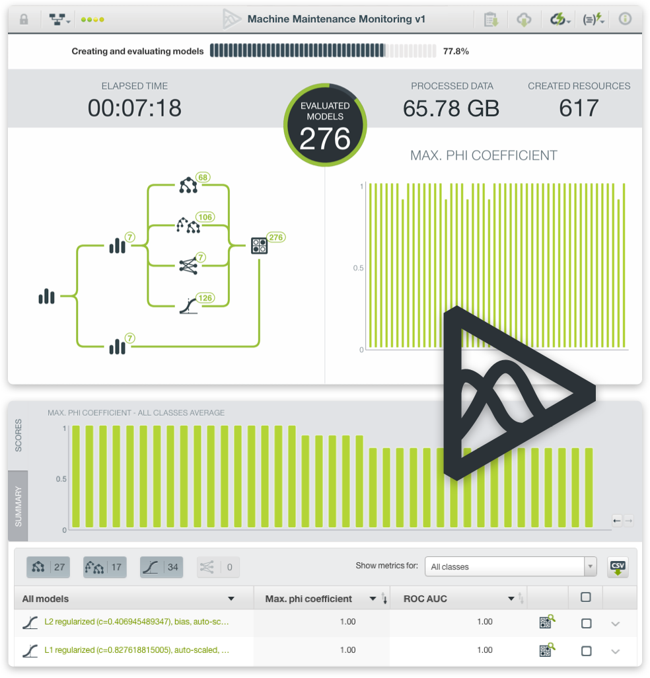650x678 pixels.
Task: Open the All models column dropdown
Action: pyautogui.click(x=231, y=599)
